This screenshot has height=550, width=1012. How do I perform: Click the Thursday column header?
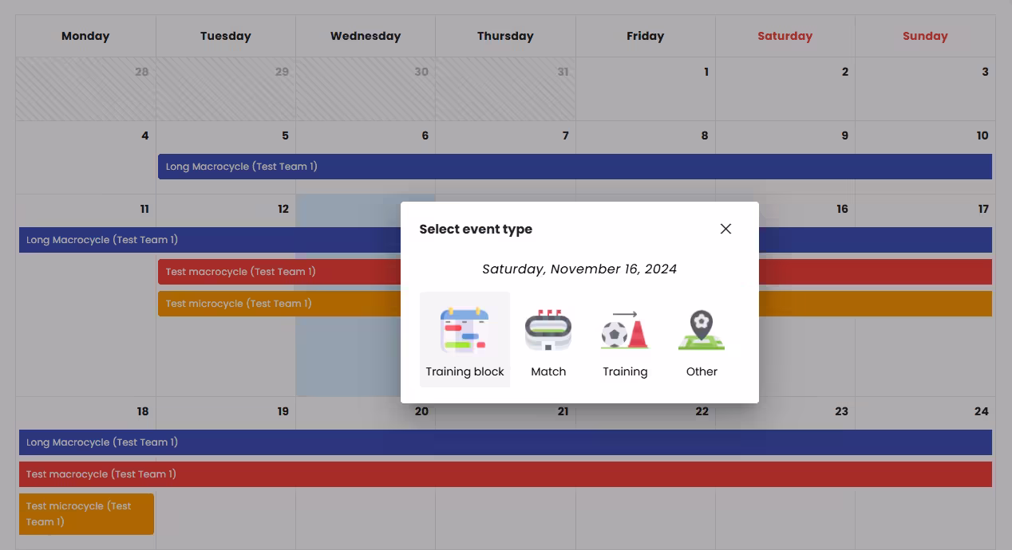coord(505,36)
